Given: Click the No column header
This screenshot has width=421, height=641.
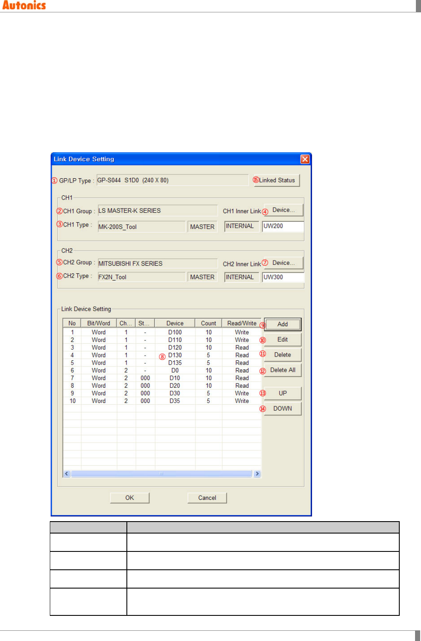Looking at the screenshot, I should [72, 323].
